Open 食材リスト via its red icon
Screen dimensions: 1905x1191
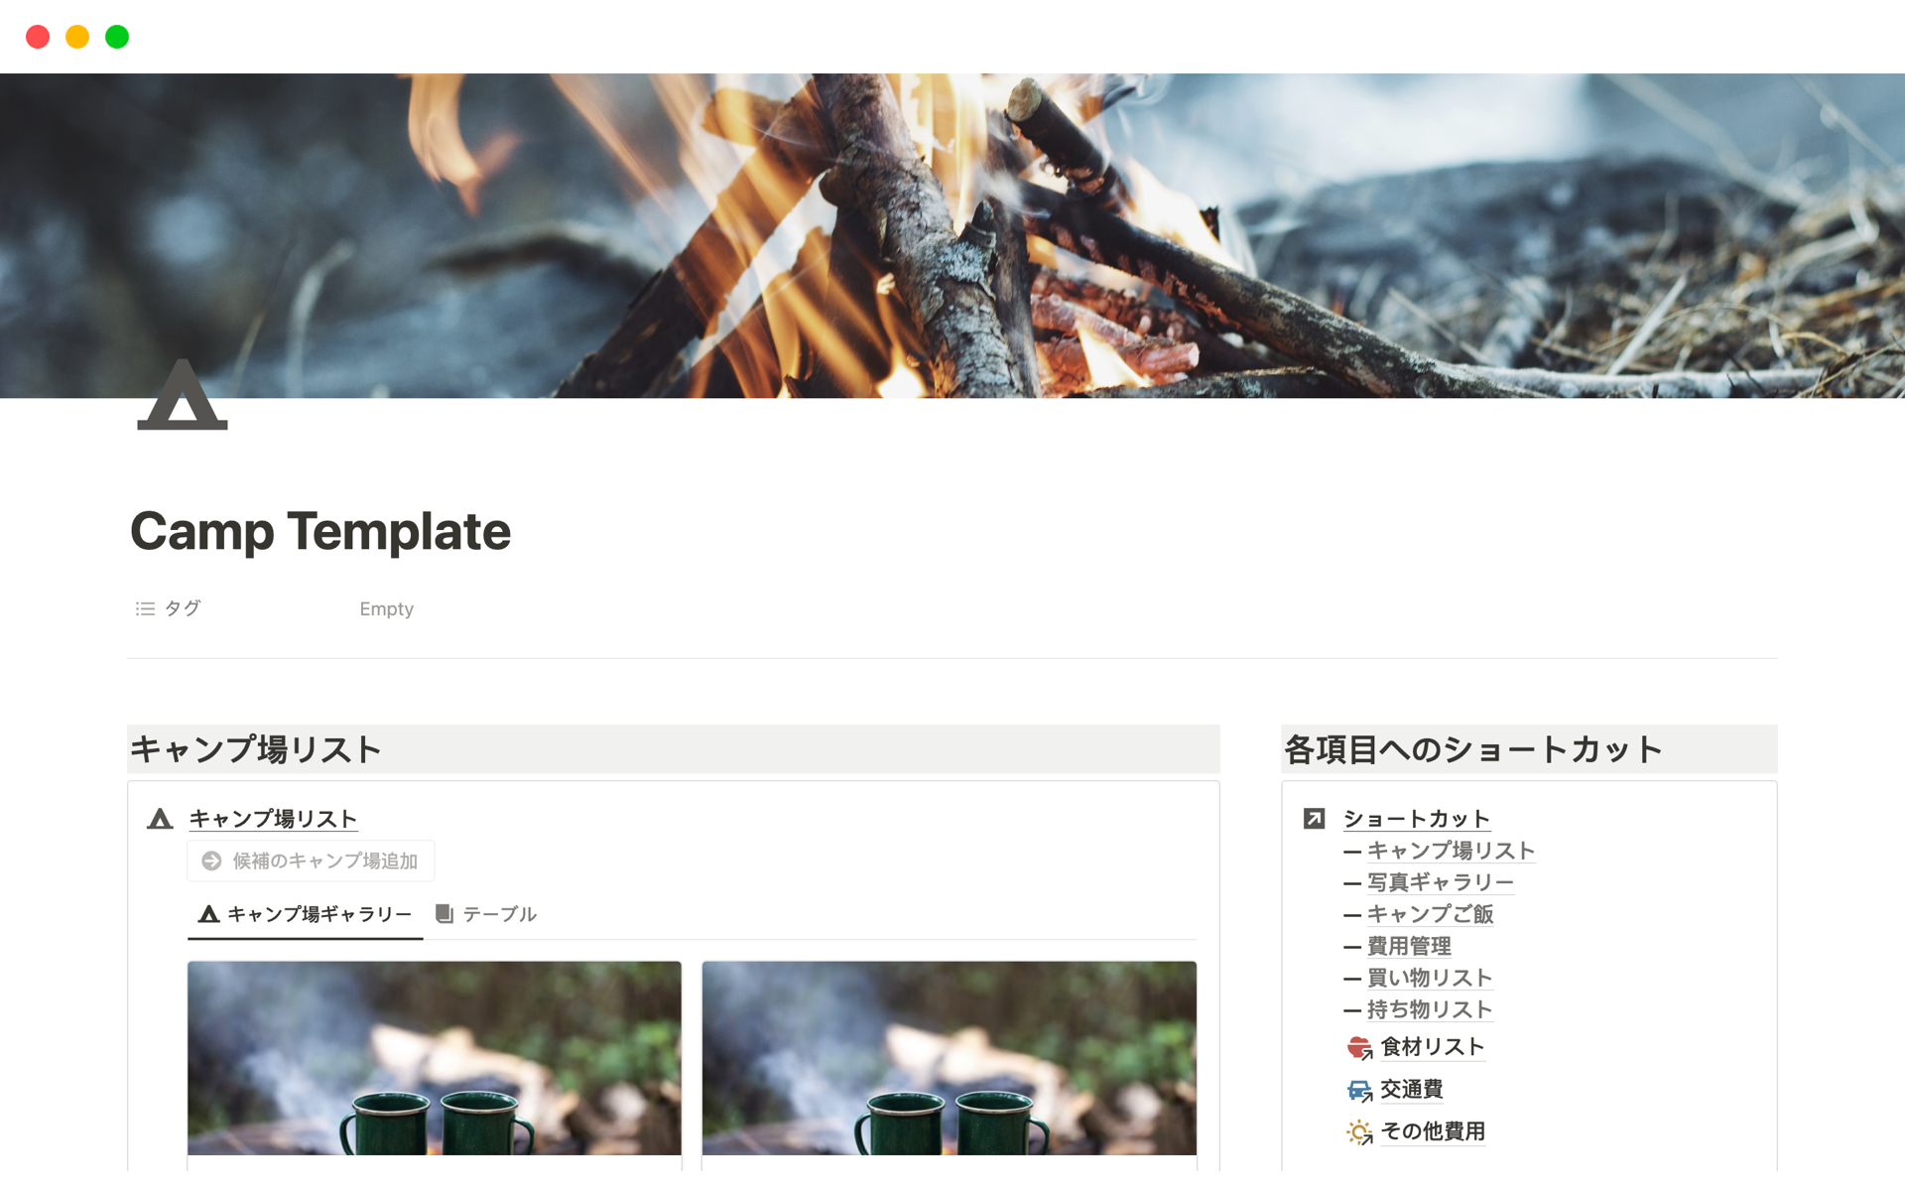1359,1047
